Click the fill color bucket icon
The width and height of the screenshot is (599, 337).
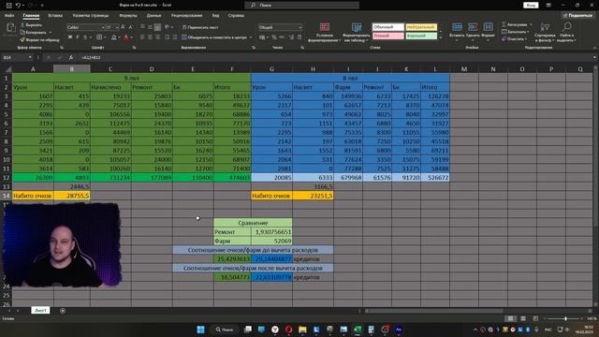114,37
